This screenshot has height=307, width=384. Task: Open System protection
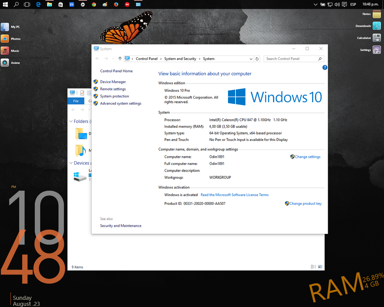114,96
